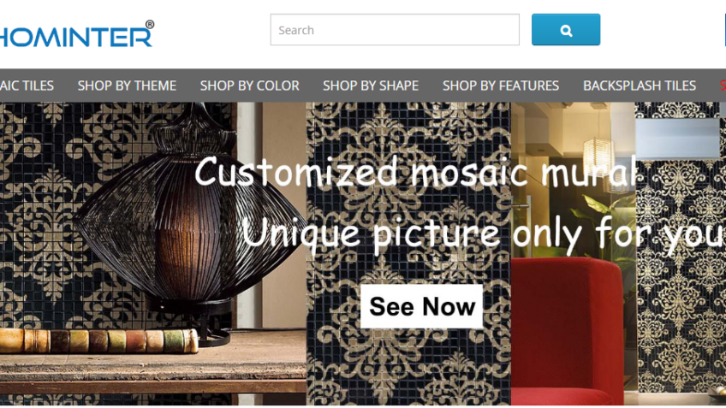Open the Shop by Features menu

point(501,86)
